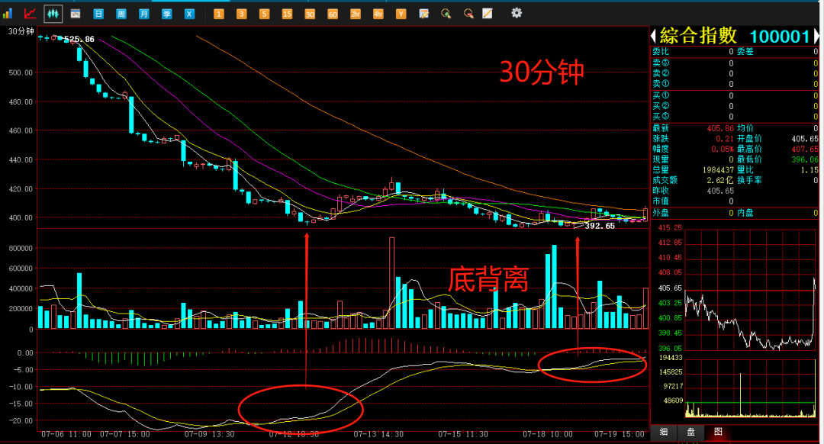Select the 5-minute period
This screenshot has width=824, height=444.
264,14
